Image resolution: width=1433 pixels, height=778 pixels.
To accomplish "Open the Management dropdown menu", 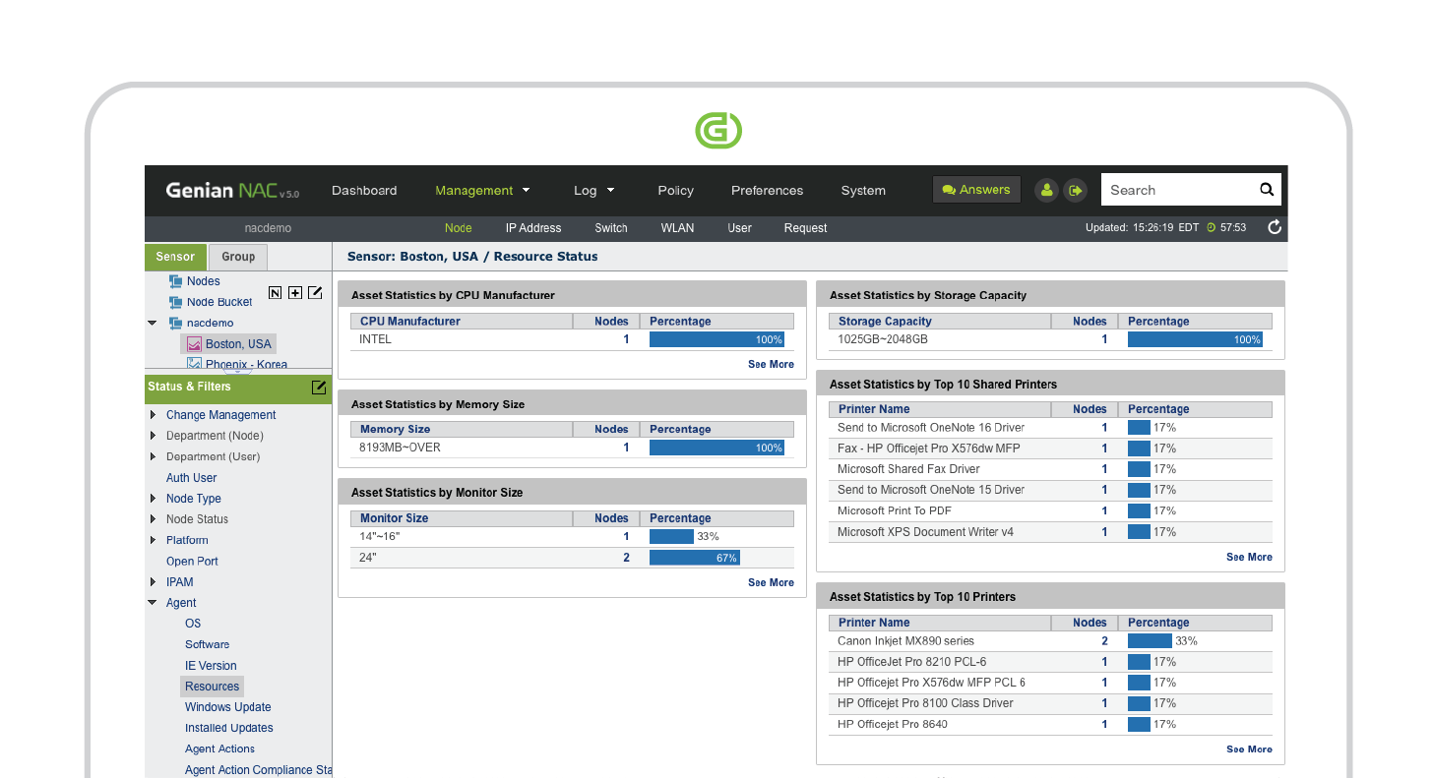I will [483, 191].
